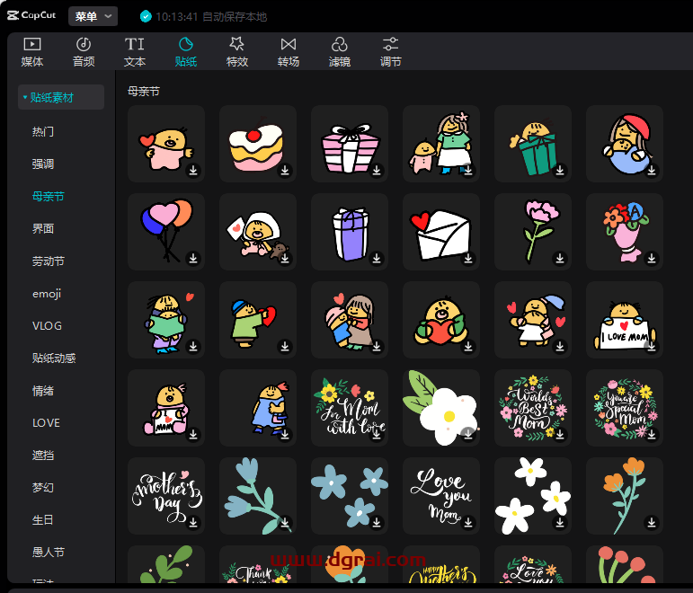Click the 贴纸 (Stickers) tab icon

(x=186, y=44)
